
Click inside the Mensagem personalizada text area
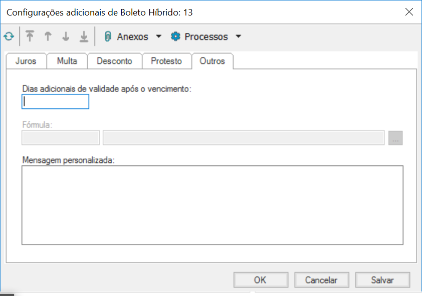click(213, 205)
